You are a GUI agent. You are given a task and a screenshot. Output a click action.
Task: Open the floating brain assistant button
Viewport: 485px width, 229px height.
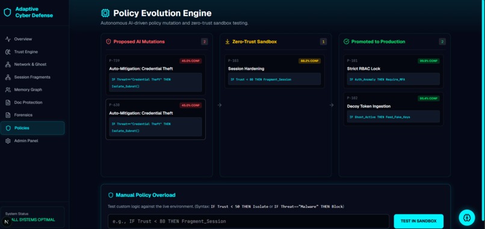(467, 218)
